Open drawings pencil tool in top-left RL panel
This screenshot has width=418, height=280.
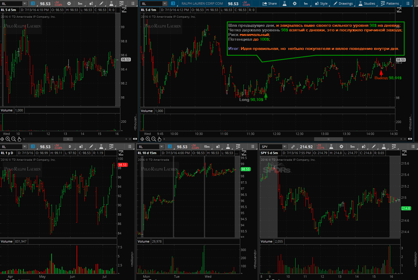pyautogui.click(x=101, y=3)
